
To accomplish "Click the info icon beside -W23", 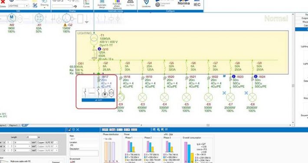I will click(x=233, y=77).
